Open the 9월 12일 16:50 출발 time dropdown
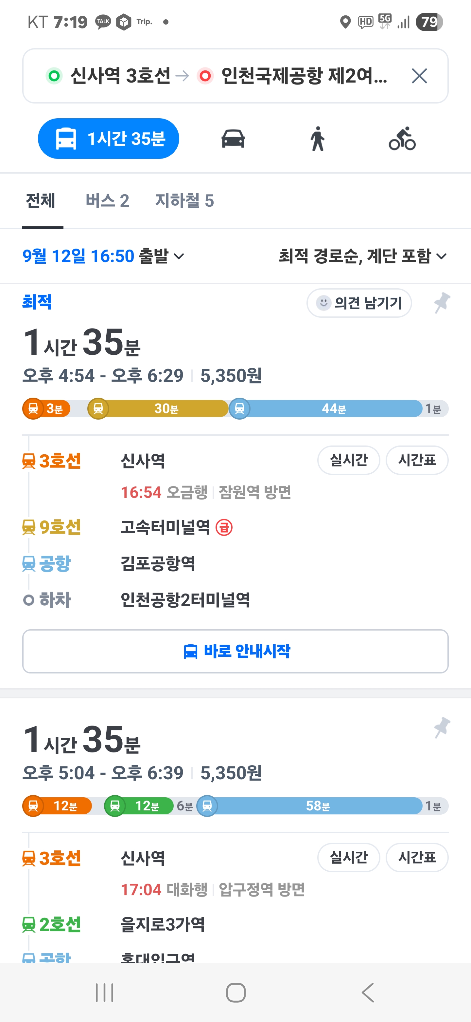This screenshot has height=1022, width=471. click(x=103, y=256)
